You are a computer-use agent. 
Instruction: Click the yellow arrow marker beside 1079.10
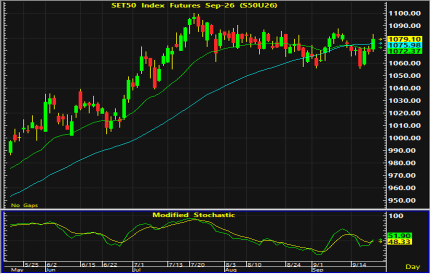click(x=380, y=39)
